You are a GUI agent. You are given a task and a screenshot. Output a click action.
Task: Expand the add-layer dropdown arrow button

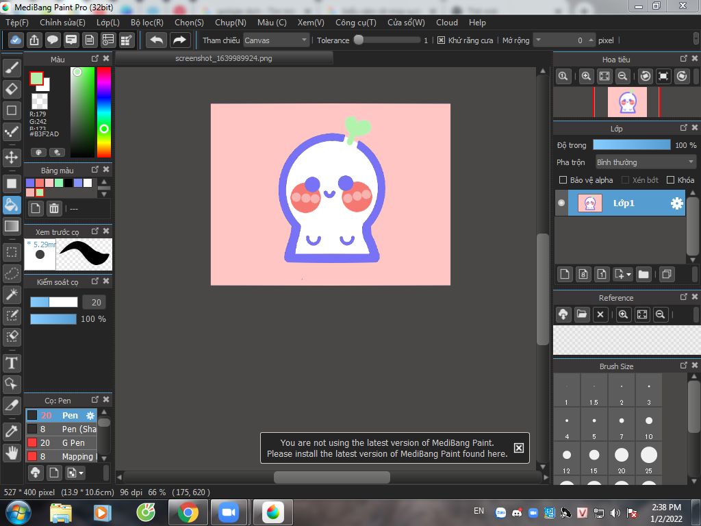[623, 274]
